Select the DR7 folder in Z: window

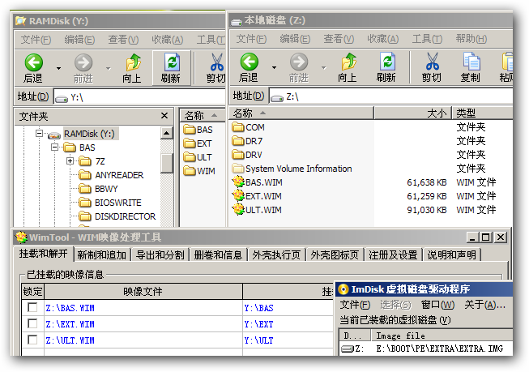tap(247, 141)
